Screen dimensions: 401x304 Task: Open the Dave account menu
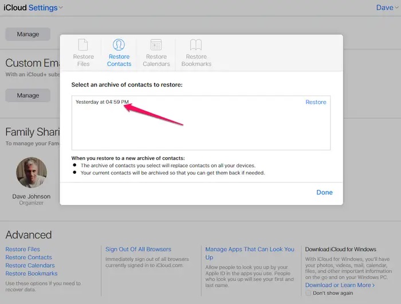click(387, 7)
